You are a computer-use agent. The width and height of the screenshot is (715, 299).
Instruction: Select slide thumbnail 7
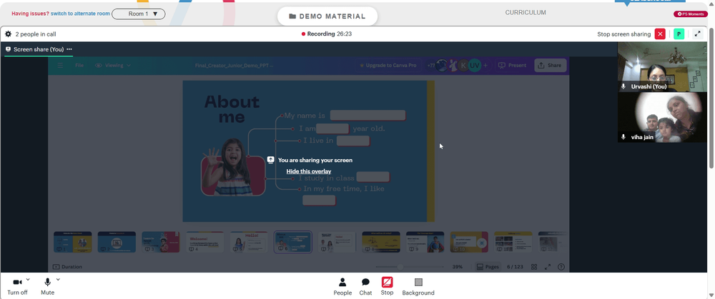(337, 242)
